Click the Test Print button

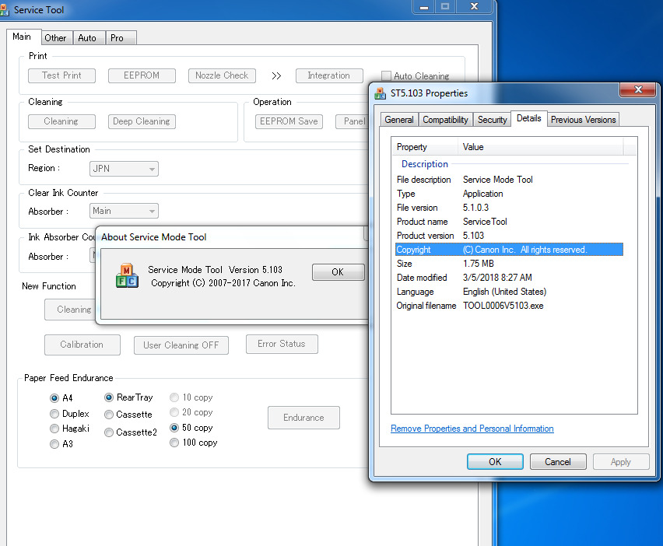(61, 75)
